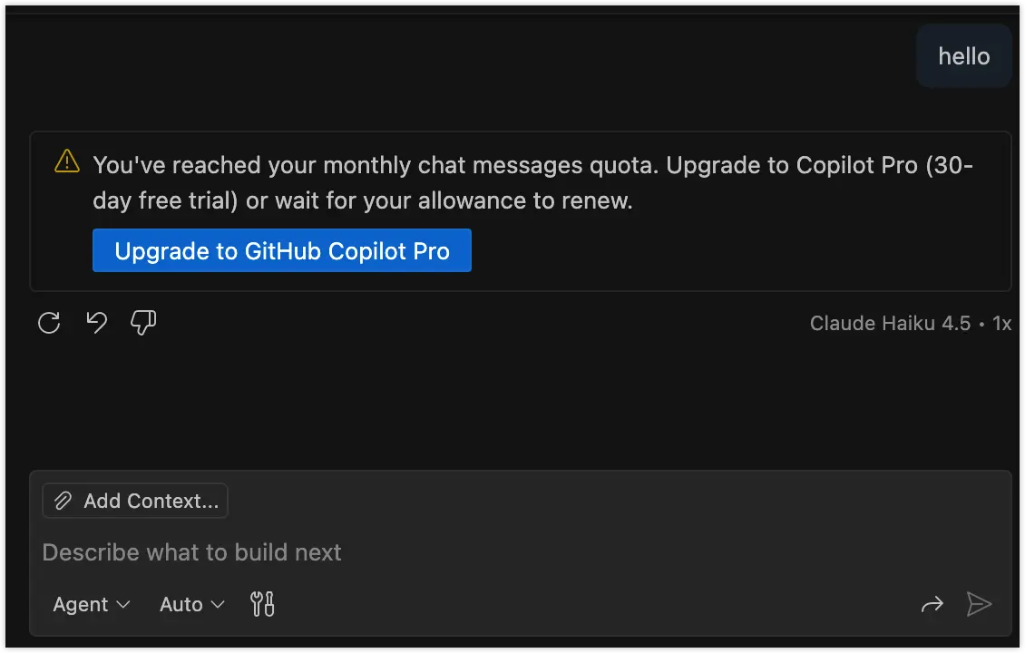Click the 1x multiplier label
Image resolution: width=1025 pixels, height=653 pixels.
1001,324
